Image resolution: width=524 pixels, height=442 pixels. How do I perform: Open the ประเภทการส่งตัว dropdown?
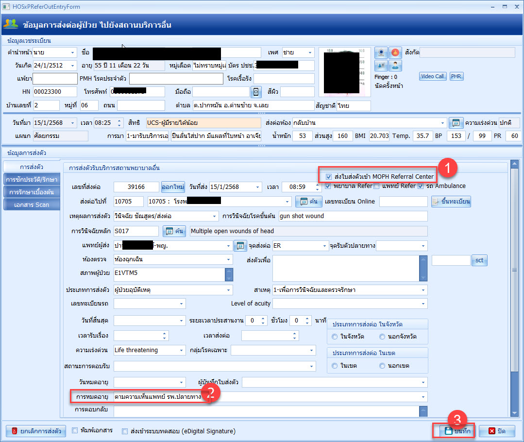229,290
